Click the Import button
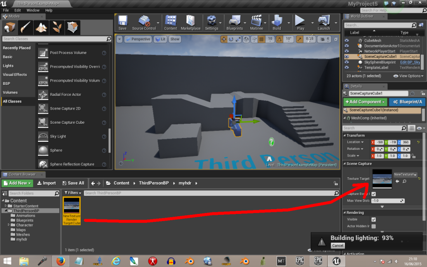Image resolution: width=427 pixels, height=267 pixels. (x=46, y=183)
